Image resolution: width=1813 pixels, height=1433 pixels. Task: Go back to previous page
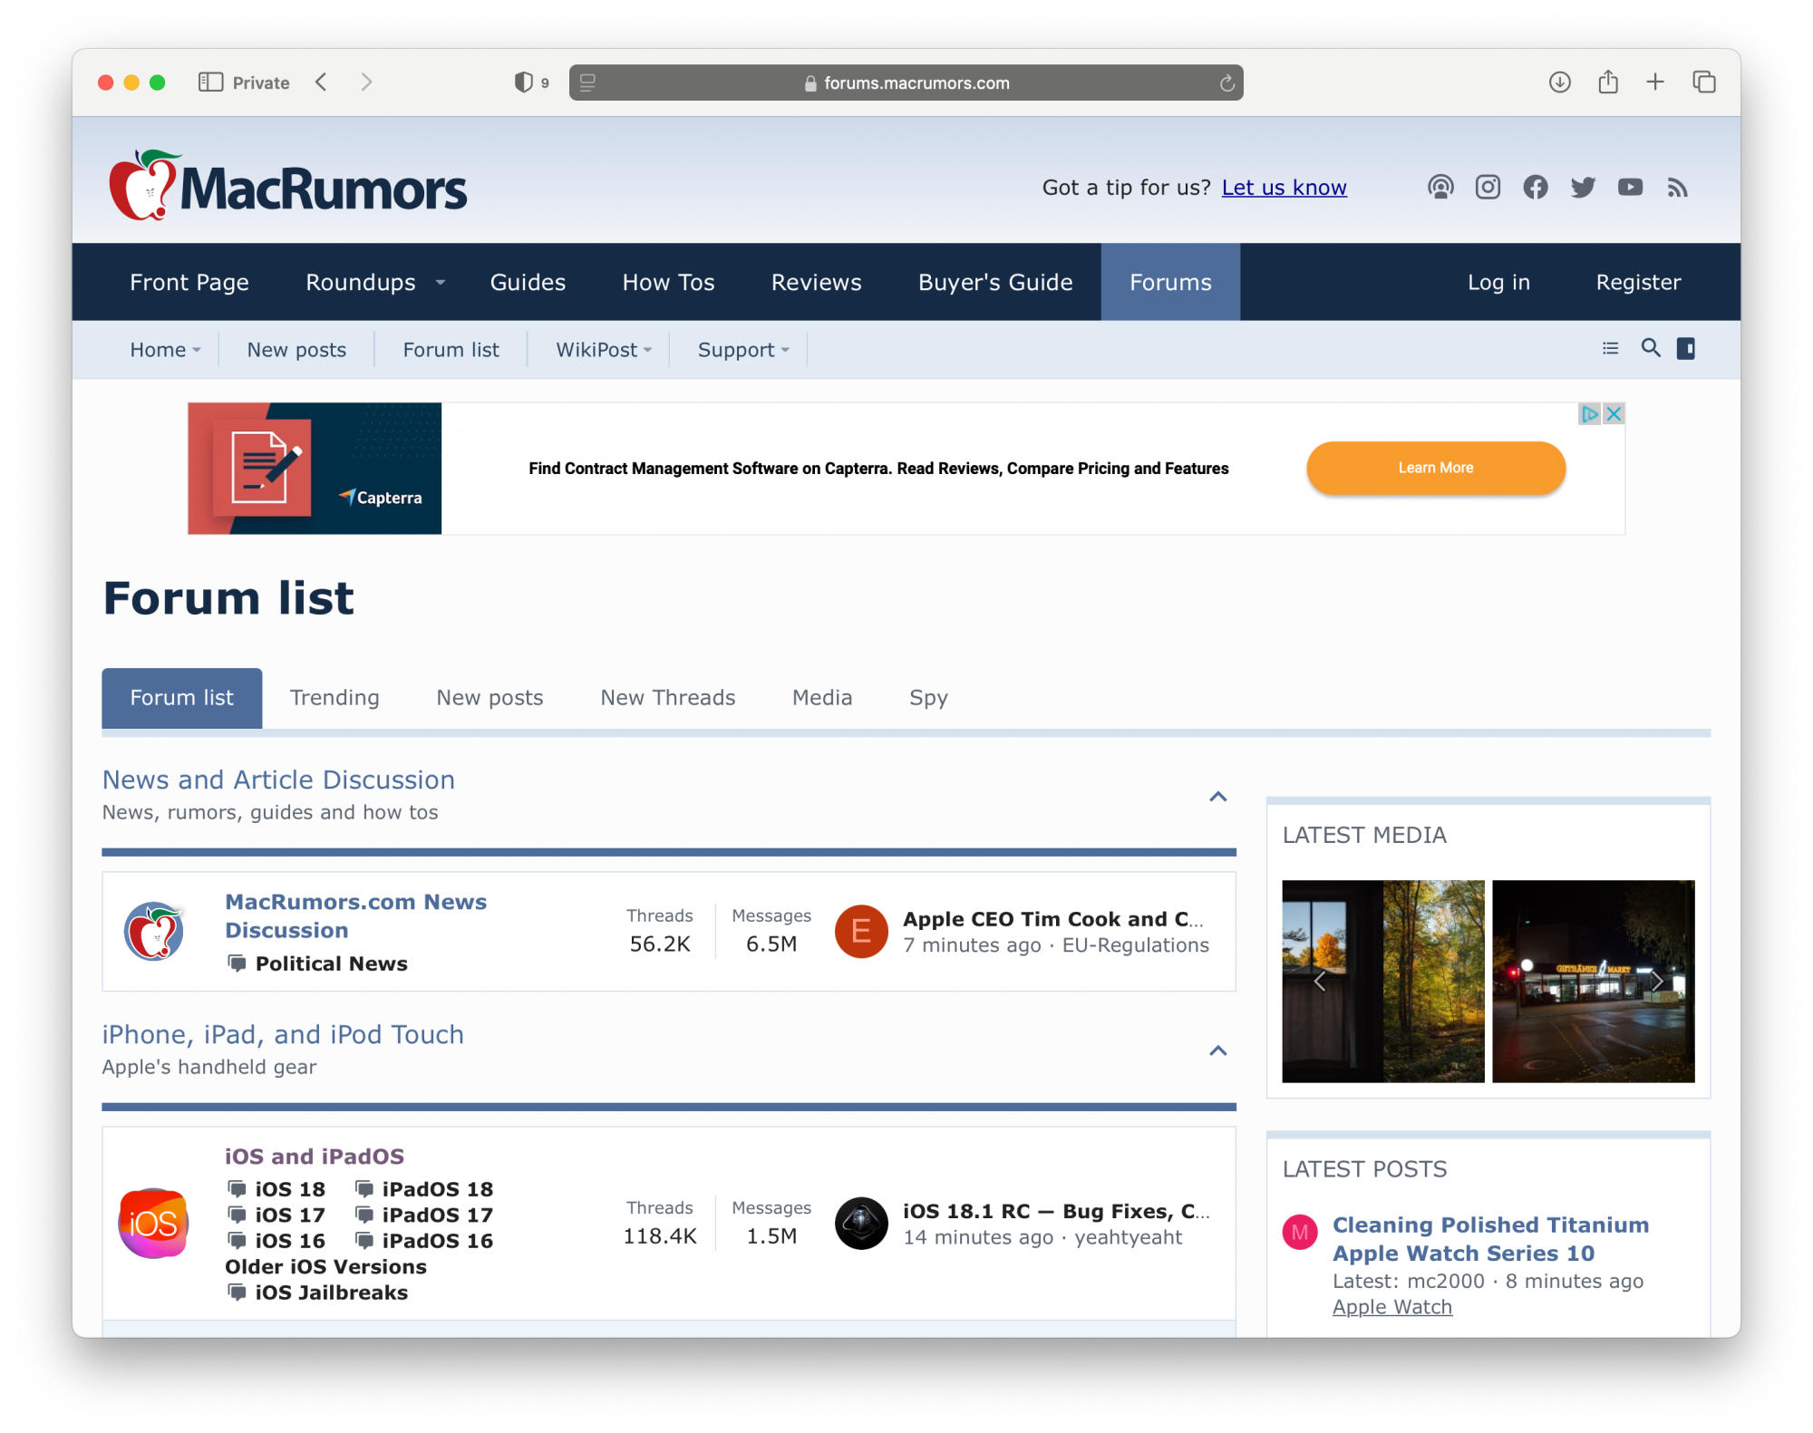321,82
